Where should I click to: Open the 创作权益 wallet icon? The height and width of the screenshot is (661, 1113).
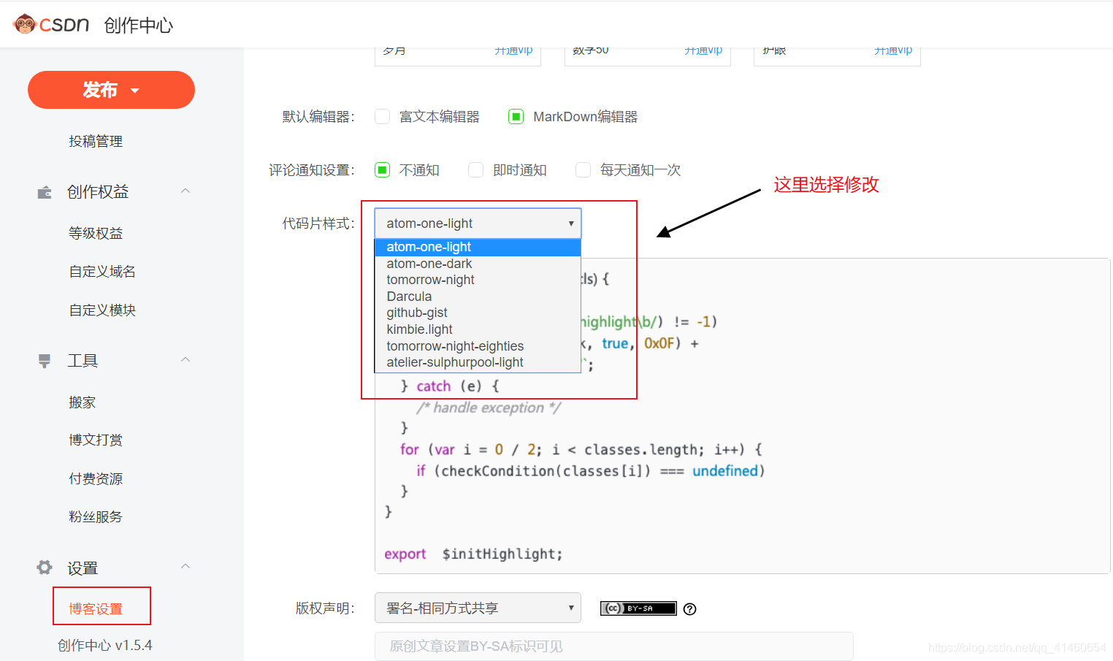tap(45, 192)
